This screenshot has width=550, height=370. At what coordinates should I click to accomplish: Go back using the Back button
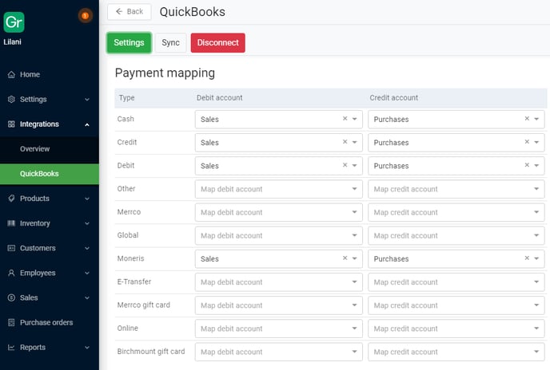coord(129,11)
